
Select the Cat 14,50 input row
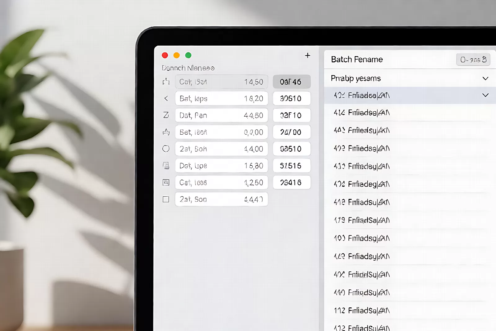pyautogui.click(x=221, y=82)
